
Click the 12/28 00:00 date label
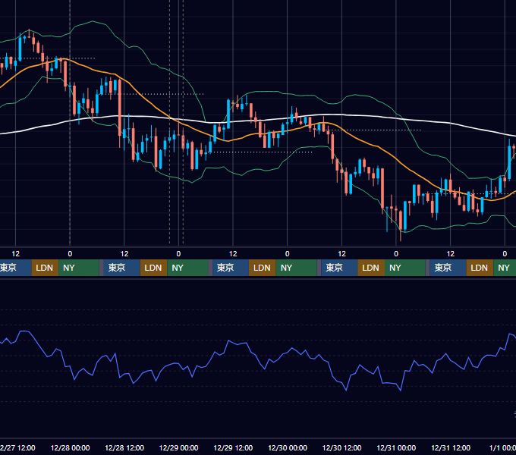(70, 447)
